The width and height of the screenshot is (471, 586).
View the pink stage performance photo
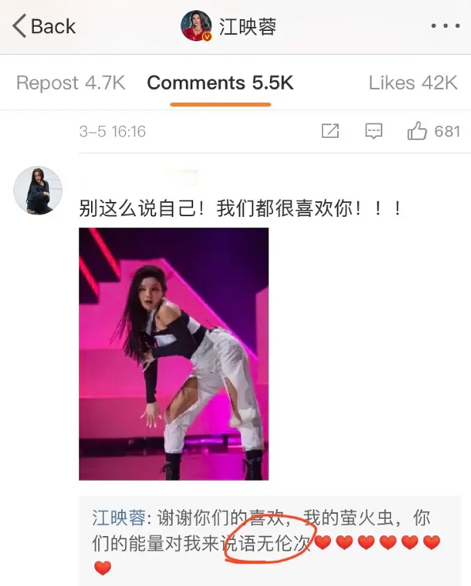173,354
